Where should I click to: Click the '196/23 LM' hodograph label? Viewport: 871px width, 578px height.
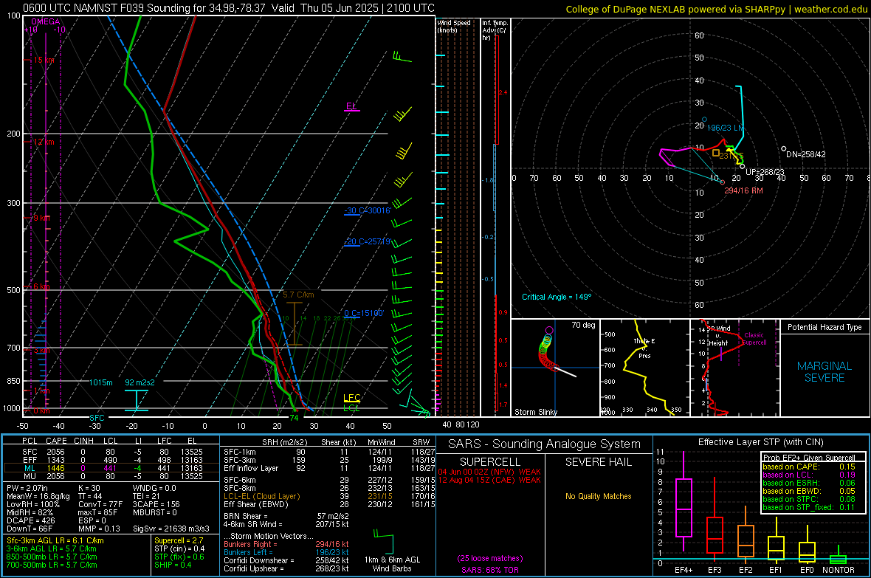pyautogui.click(x=725, y=128)
